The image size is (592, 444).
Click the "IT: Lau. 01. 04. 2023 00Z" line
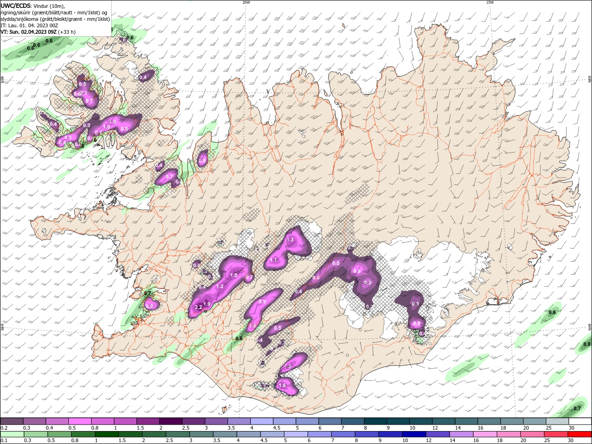tap(29, 25)
